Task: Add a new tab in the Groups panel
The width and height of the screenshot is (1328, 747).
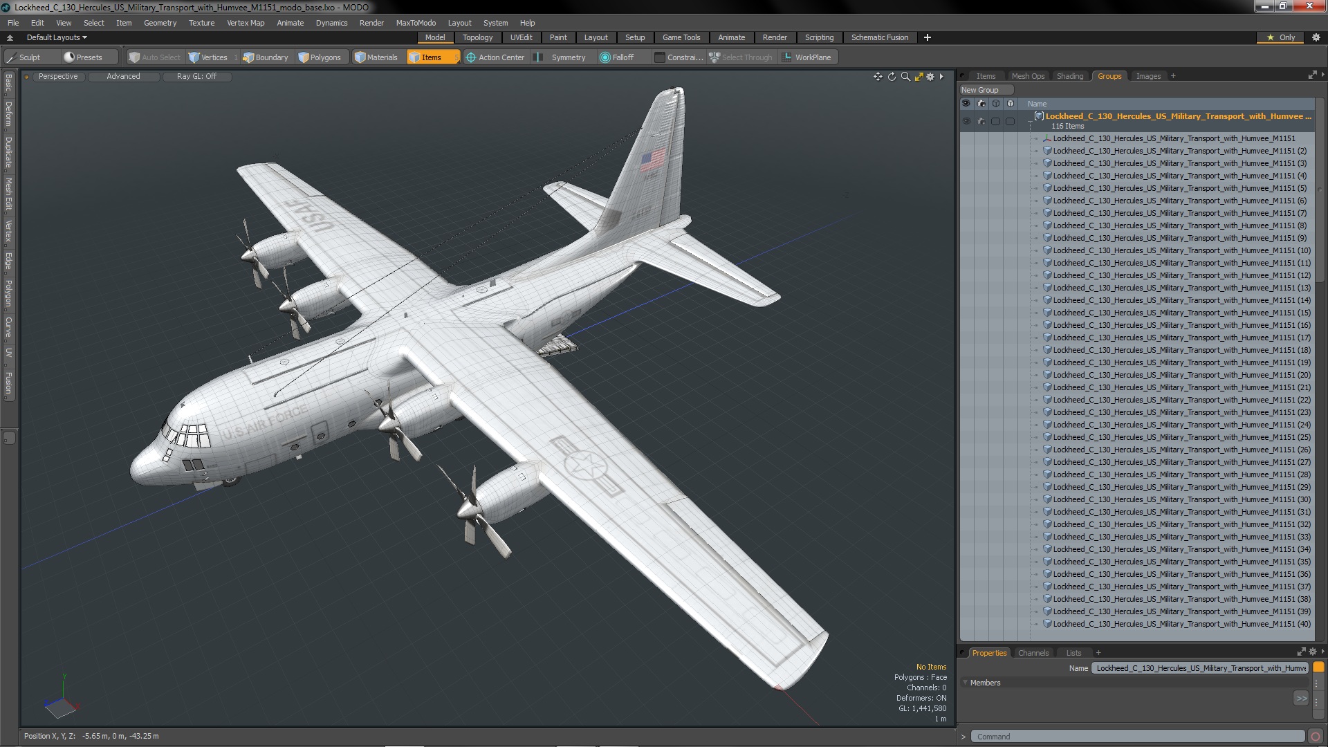Action: coord(1173,76)
